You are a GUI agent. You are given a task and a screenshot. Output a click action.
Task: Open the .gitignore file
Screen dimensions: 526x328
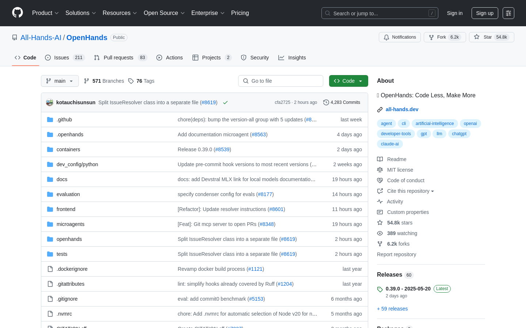67,299
